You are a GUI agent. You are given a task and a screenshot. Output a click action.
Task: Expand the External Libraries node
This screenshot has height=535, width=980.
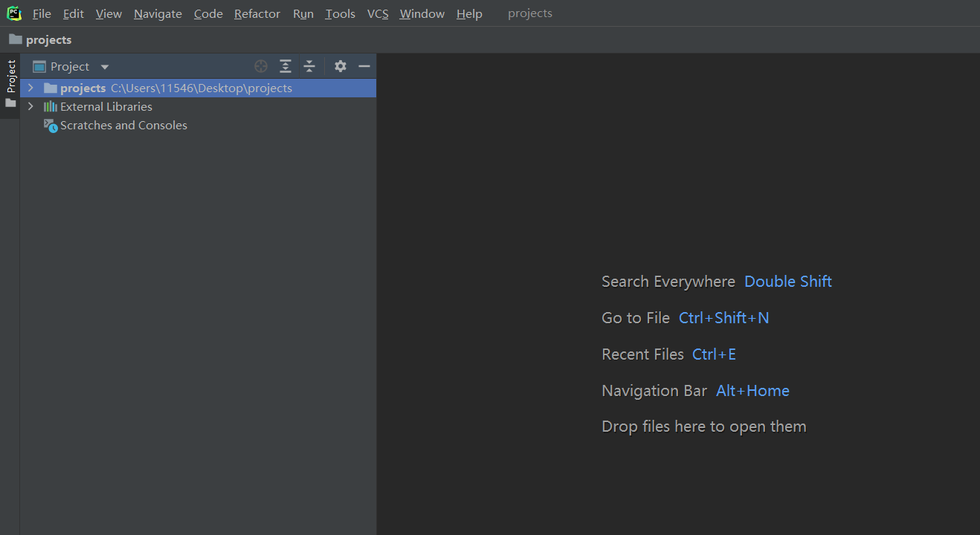coord(30,106)
